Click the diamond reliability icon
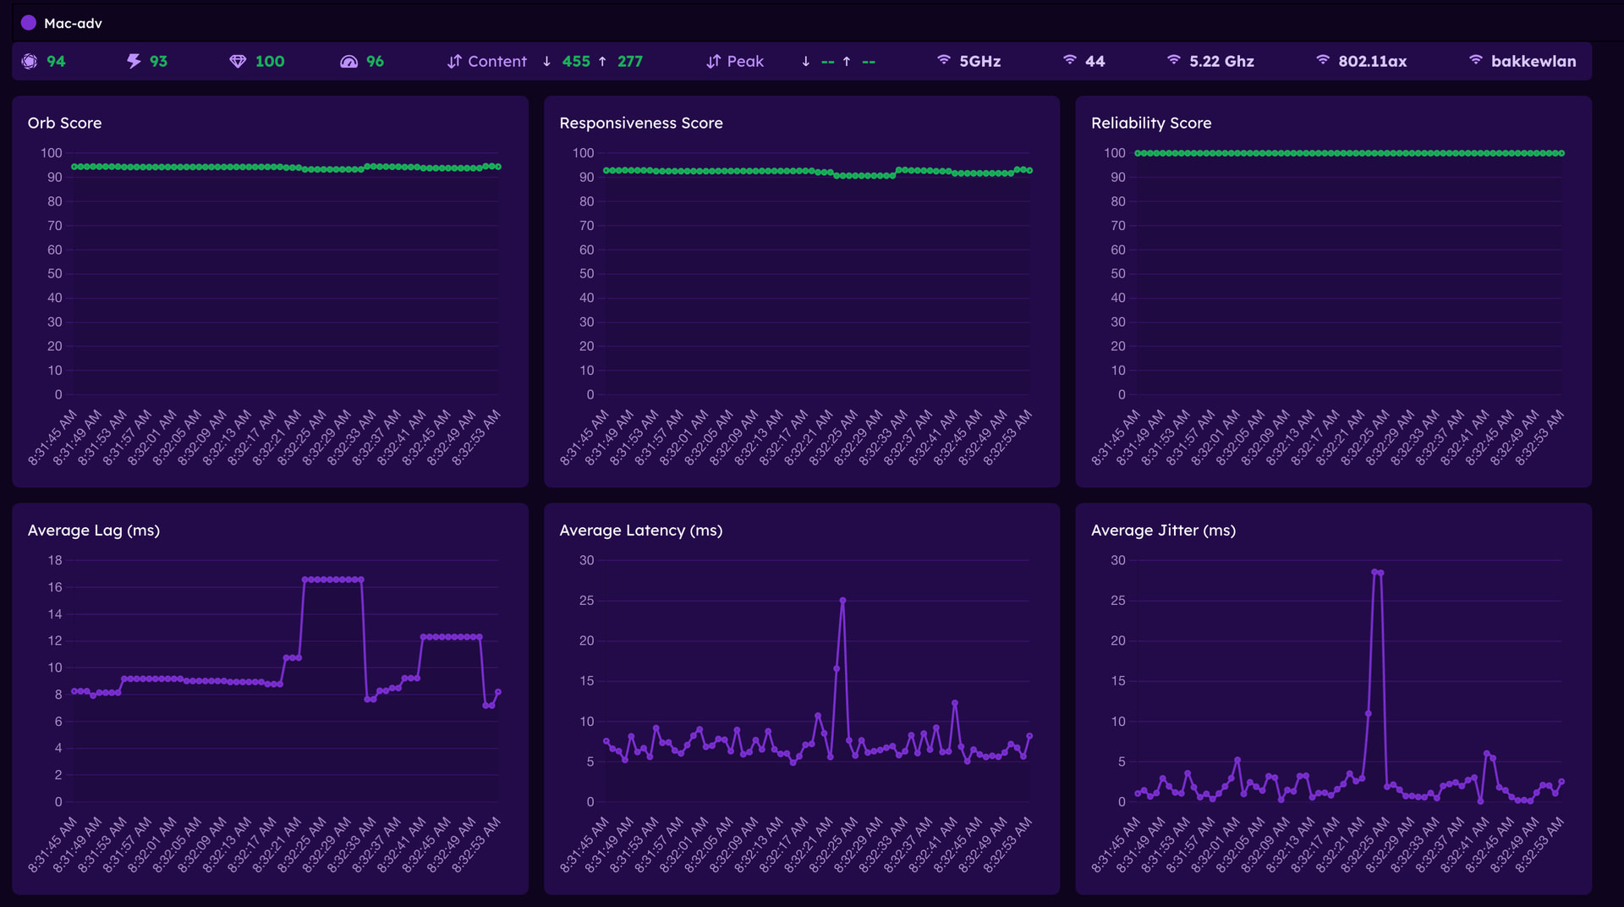This screenshot has width=1624, height=907. click(x=238, y=62)
